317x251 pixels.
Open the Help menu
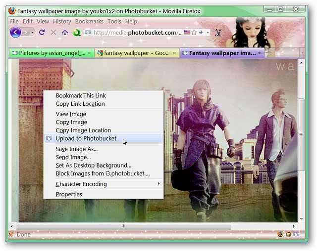pos(131,21)
